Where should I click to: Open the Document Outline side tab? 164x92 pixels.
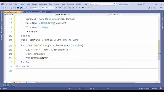[2, 17]
